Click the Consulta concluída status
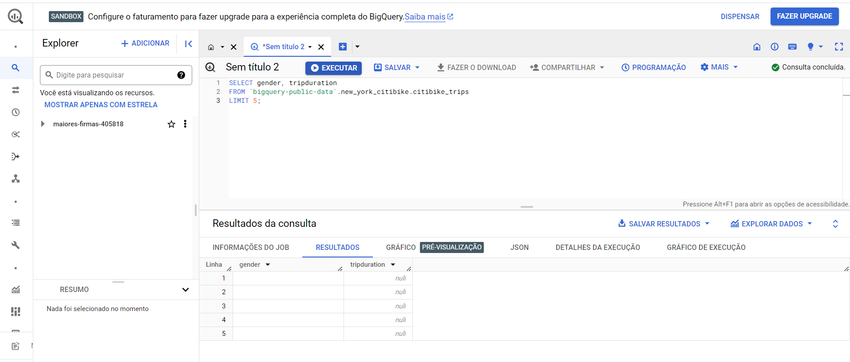 (x=808, y=67)
